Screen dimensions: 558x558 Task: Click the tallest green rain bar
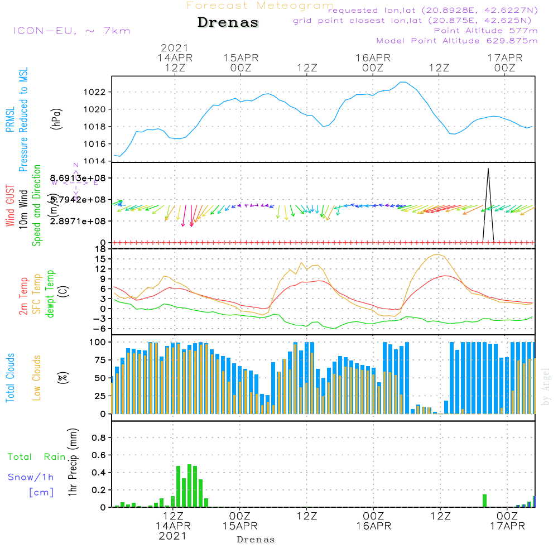(189, 486)
